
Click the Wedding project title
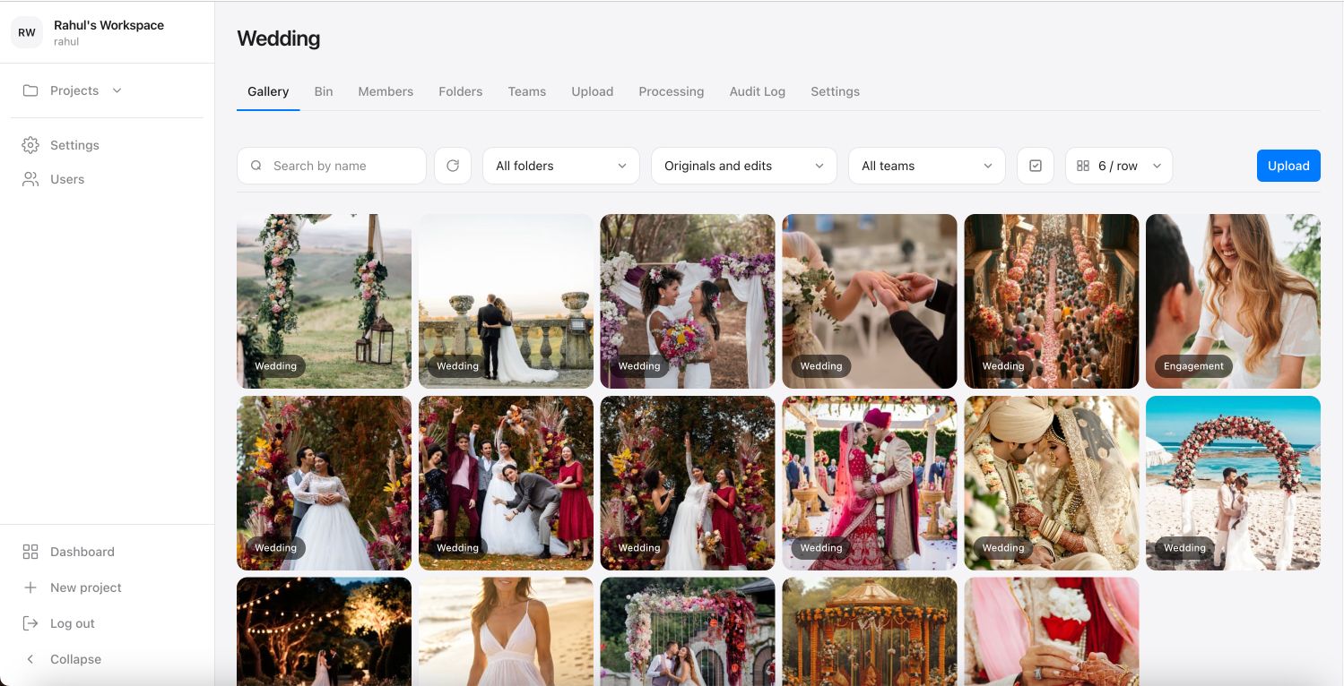point(278,39)
